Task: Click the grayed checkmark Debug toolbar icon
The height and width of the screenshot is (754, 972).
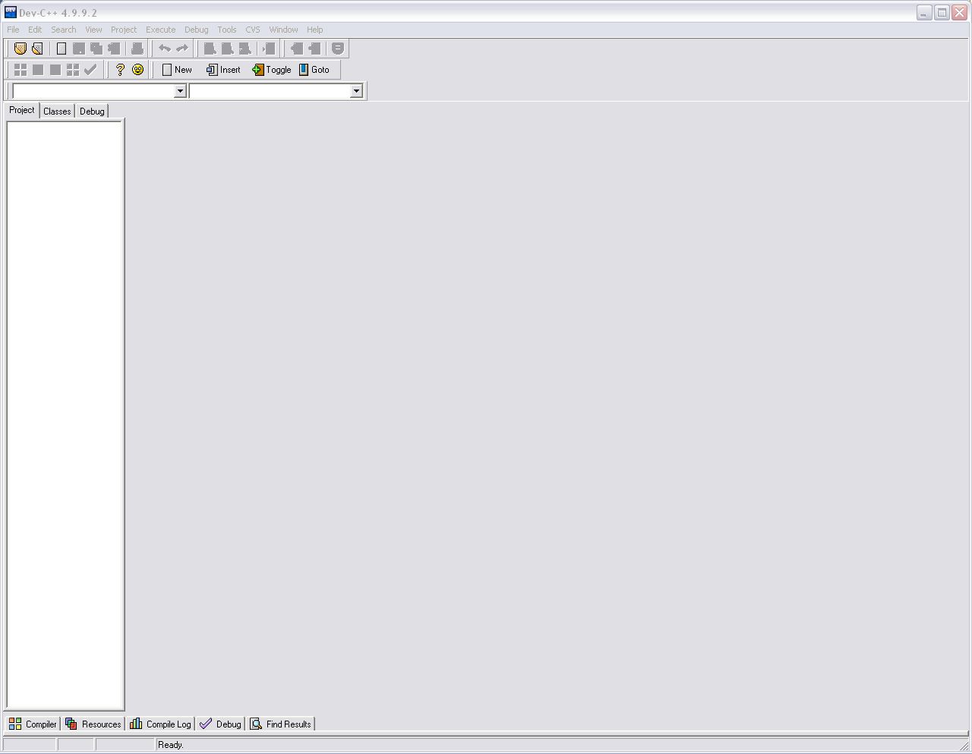Action: pyautogui.click(x=90, y=70)
